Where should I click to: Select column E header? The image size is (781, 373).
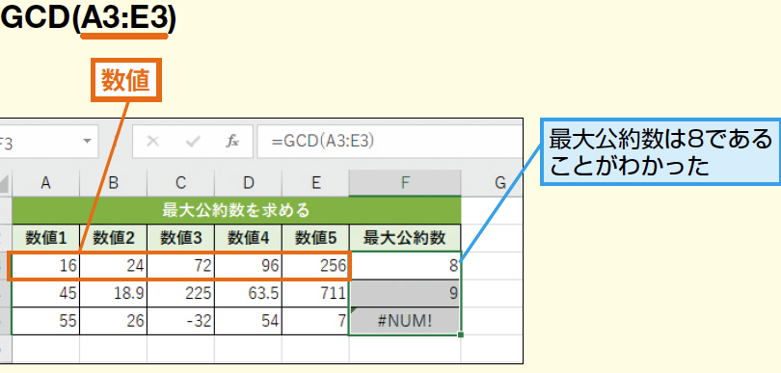pyautogui.click(x=315, y=183)
